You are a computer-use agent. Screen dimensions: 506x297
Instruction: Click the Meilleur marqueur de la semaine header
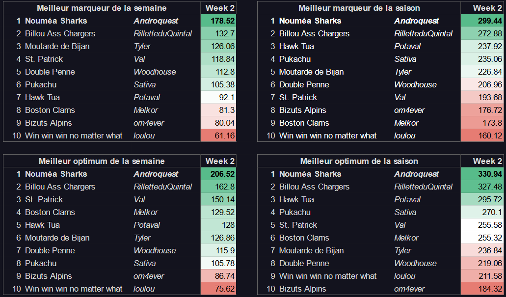102,8
